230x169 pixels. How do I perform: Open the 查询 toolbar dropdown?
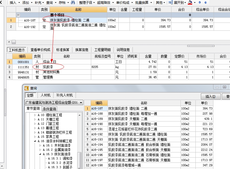tap(56, 3)
